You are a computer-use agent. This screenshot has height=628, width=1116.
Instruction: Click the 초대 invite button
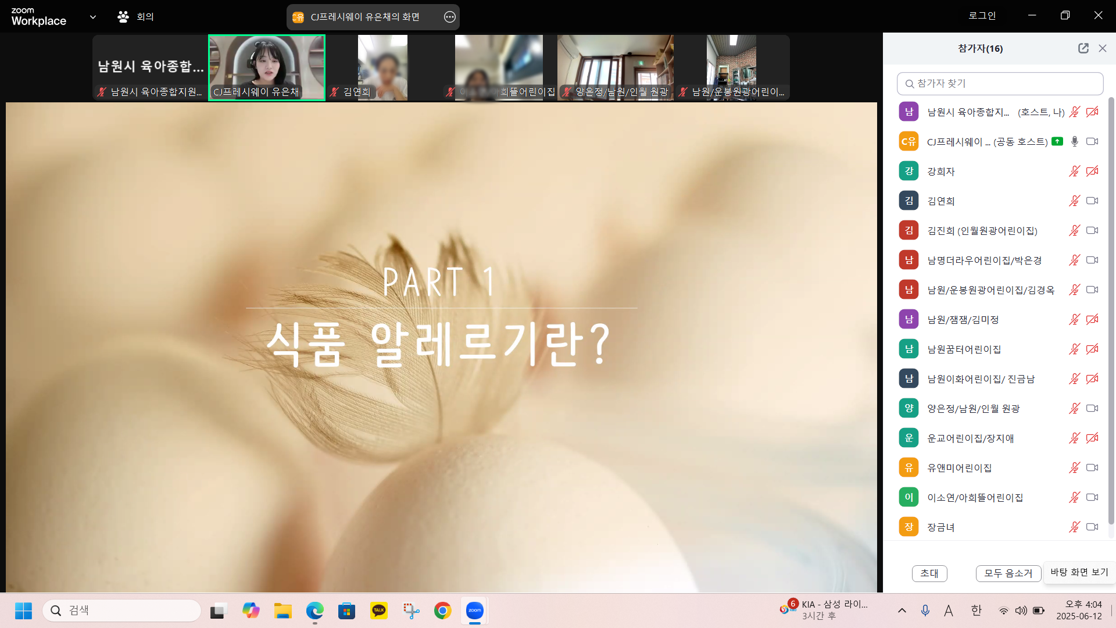click(x=929, y=573)
